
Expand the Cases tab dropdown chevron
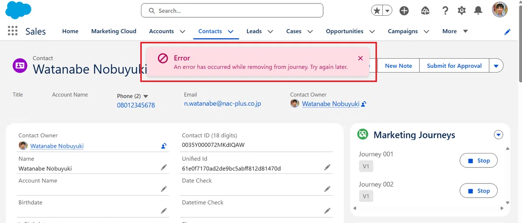(310, 31)
